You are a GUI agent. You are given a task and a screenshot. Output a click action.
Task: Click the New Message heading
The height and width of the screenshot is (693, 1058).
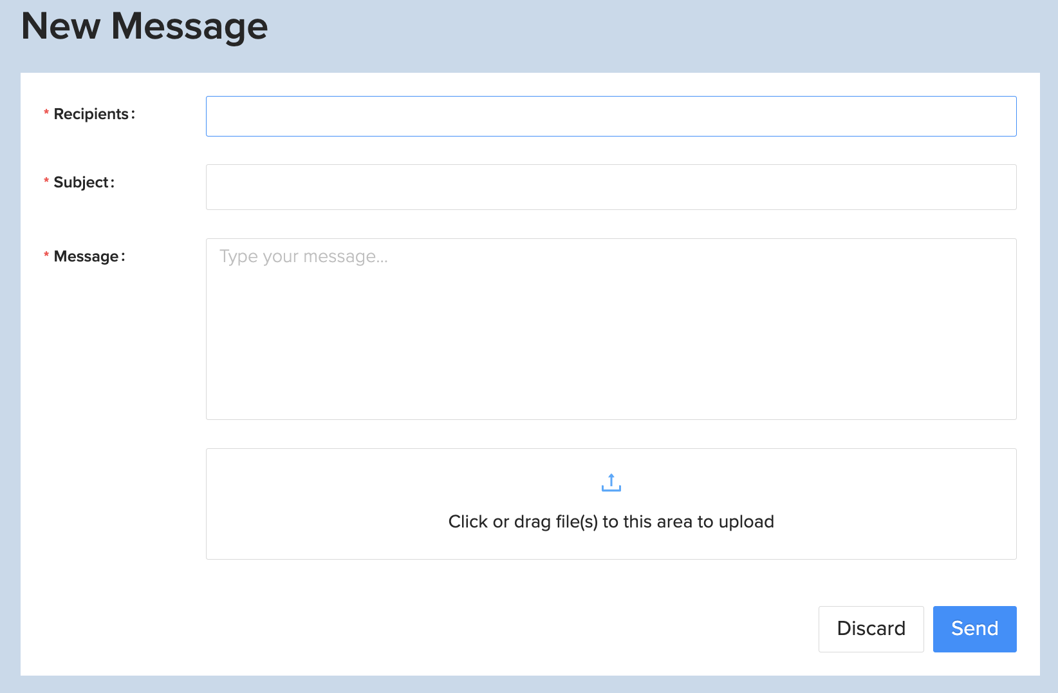coord(144,26)
